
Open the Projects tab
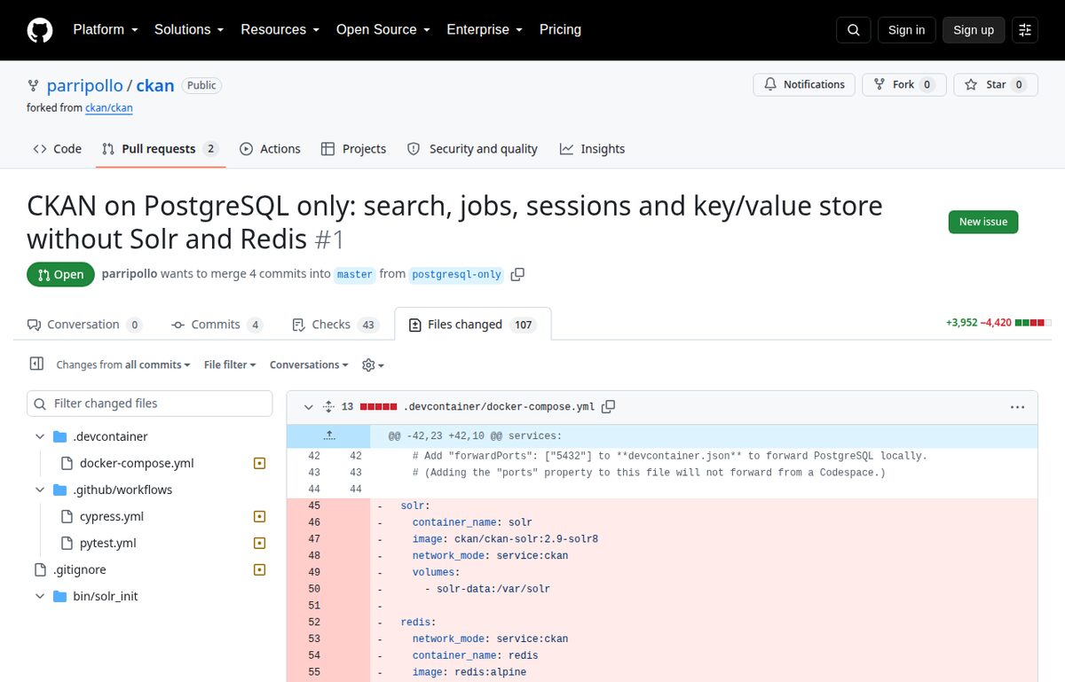[x=353, y=149]
